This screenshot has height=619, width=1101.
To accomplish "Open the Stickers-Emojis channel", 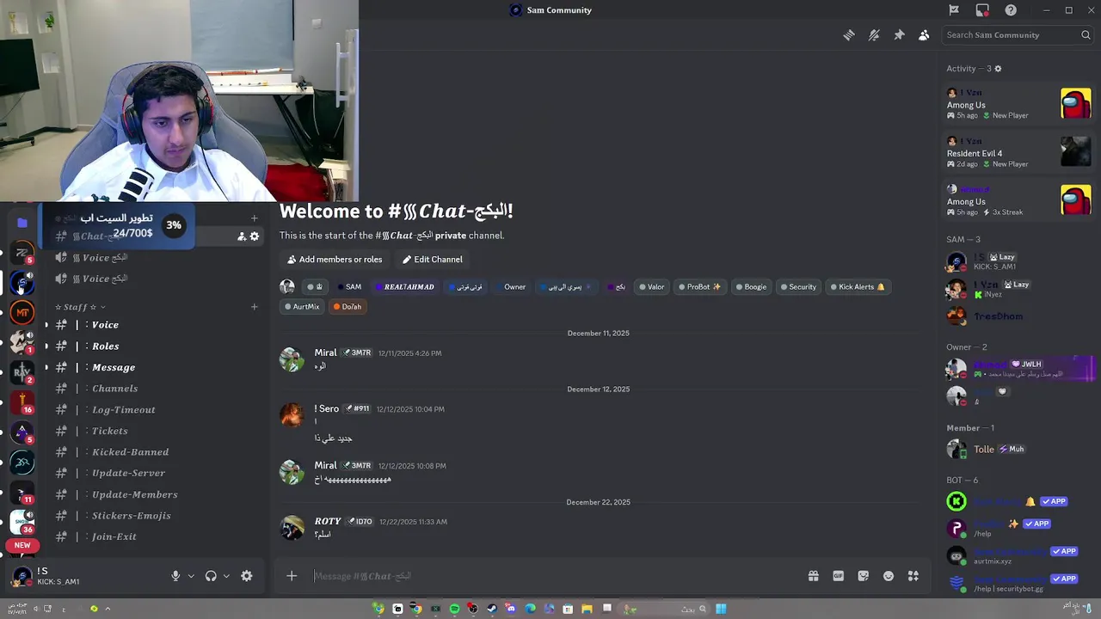I will click(155, 516).
